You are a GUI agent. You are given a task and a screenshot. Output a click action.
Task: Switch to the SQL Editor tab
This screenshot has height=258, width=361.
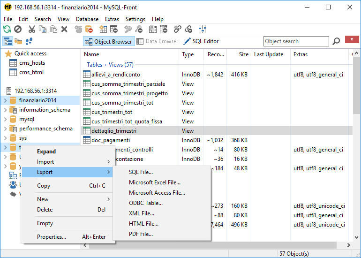point(201,41)
